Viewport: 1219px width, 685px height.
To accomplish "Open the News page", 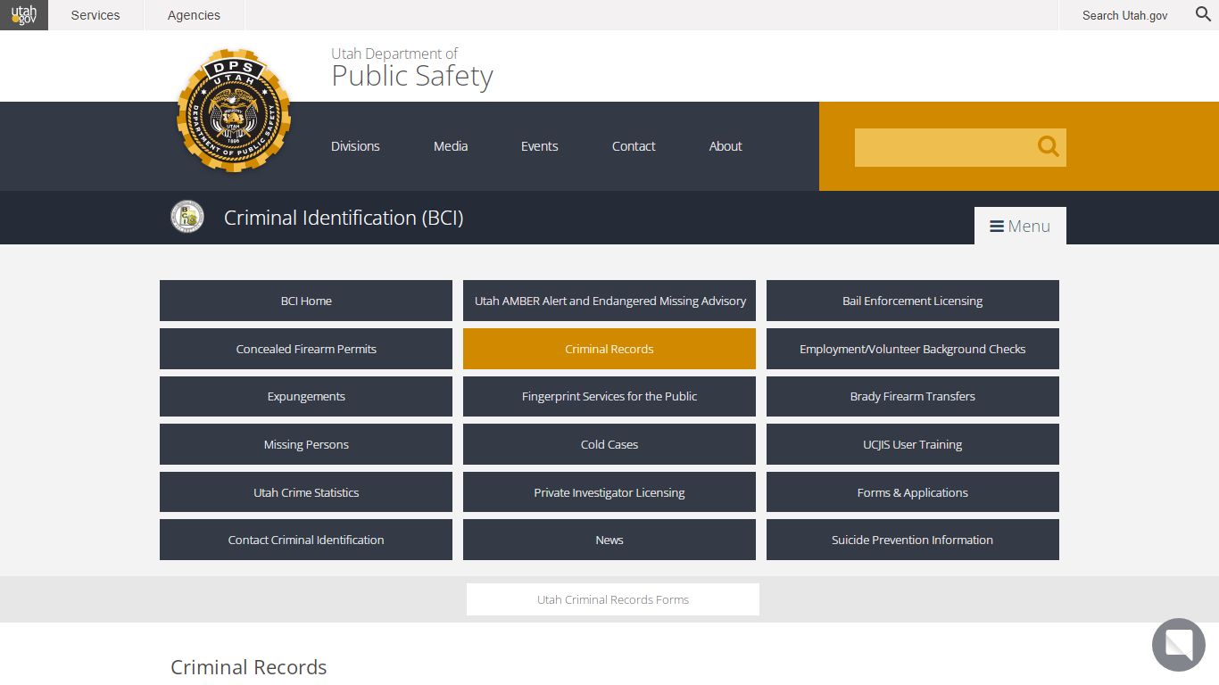I will coord(609,540).
